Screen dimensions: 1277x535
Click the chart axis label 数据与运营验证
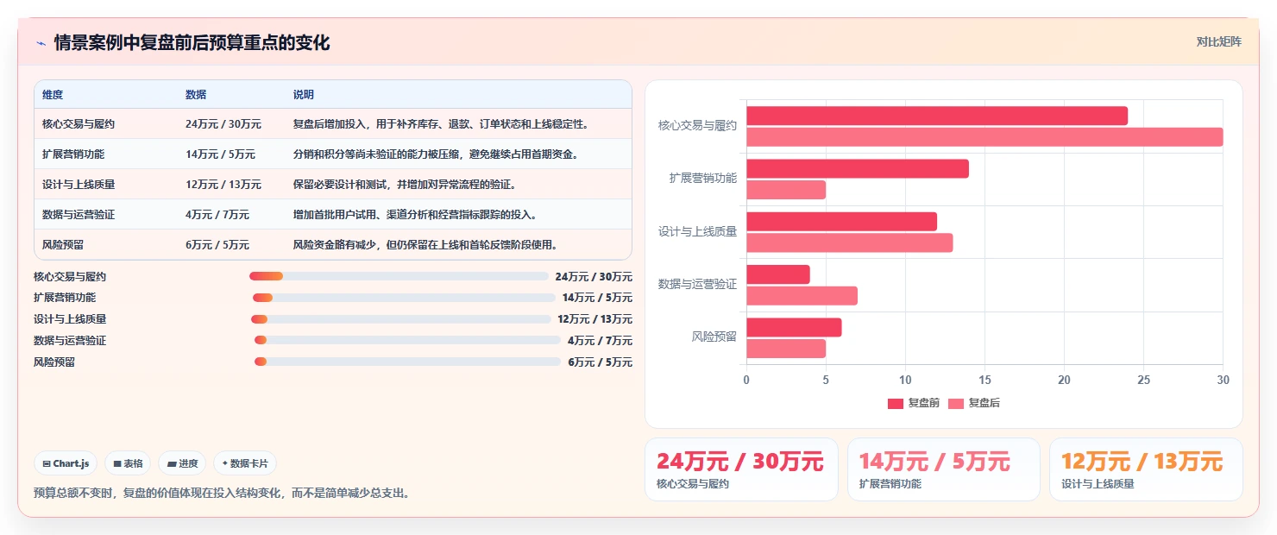point(697,284)
